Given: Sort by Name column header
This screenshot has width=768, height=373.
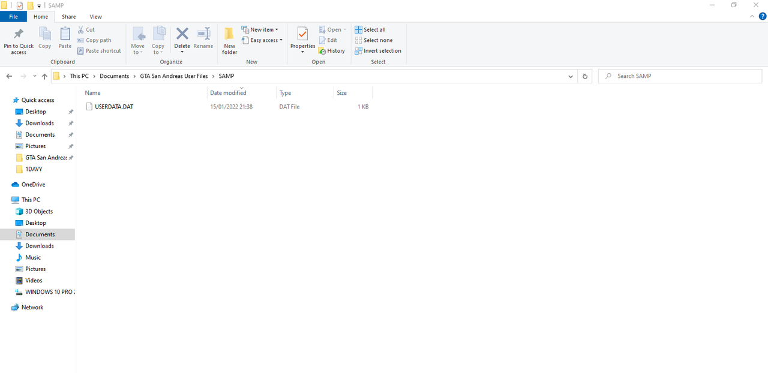Looking at the screenshot, I should click(92, 93).
